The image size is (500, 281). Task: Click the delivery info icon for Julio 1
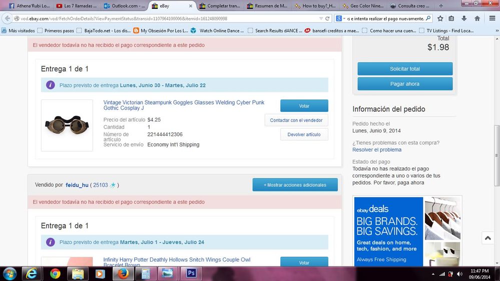point(51,242)
